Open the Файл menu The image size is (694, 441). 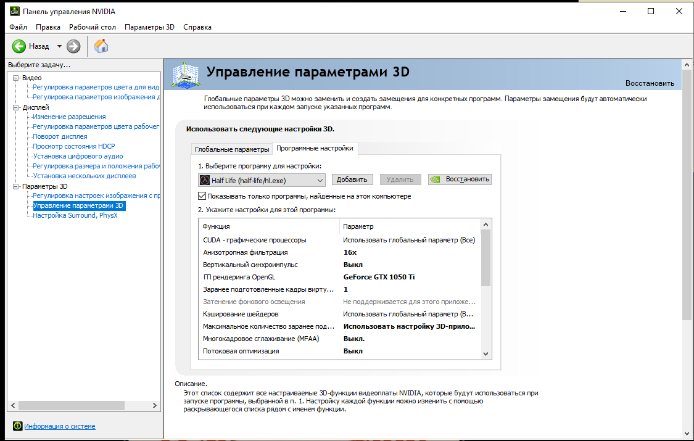pyautogui.click(x=18, y=27)
